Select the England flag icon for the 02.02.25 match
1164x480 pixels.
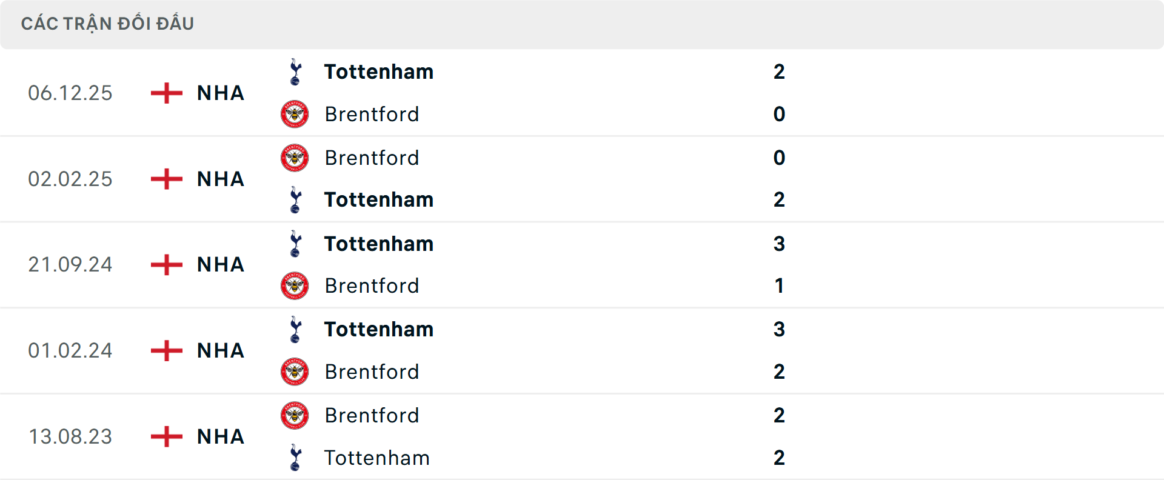[x=165, y=179]
